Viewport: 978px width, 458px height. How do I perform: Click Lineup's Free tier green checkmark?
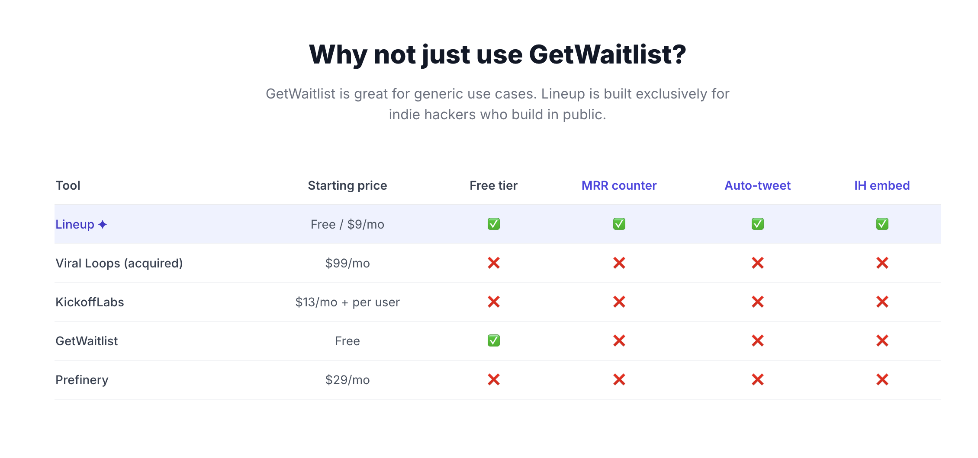point(493,224)
